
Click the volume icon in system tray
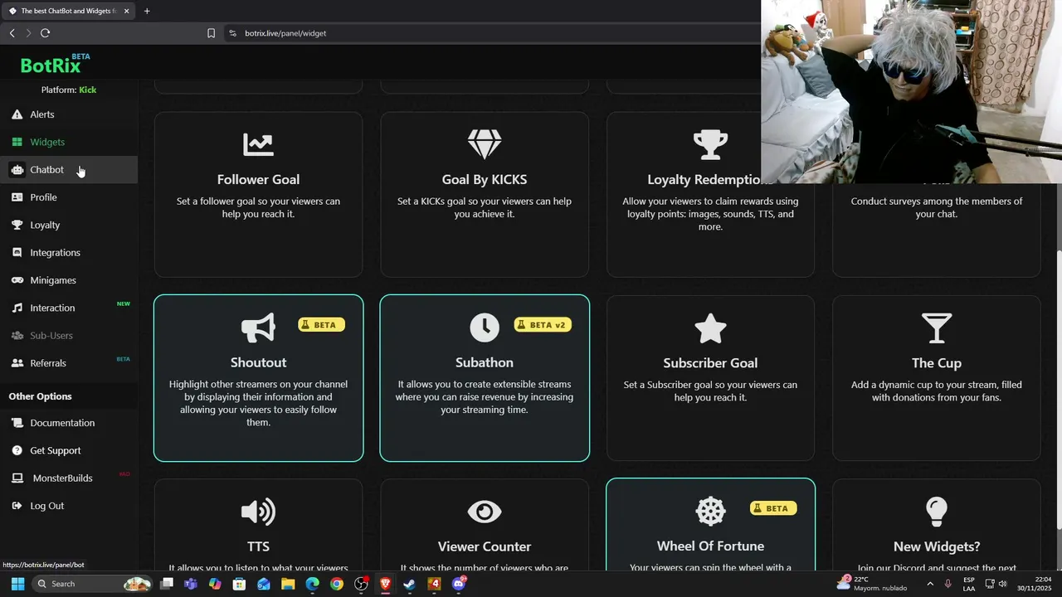click(1003, 584)
